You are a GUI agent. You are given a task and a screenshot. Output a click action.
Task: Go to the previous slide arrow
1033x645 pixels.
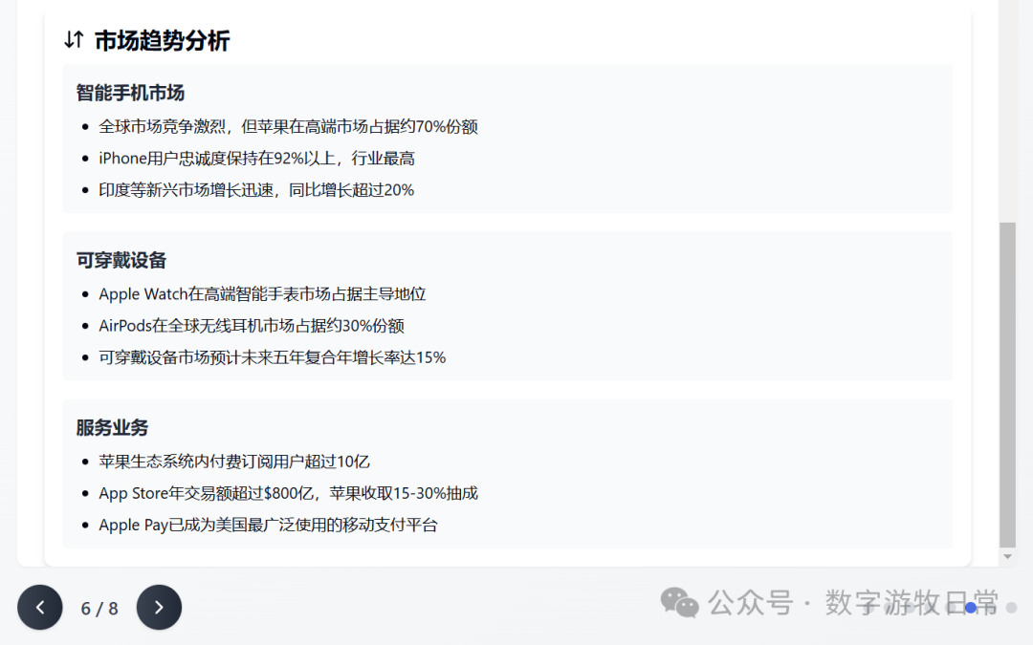40,608
